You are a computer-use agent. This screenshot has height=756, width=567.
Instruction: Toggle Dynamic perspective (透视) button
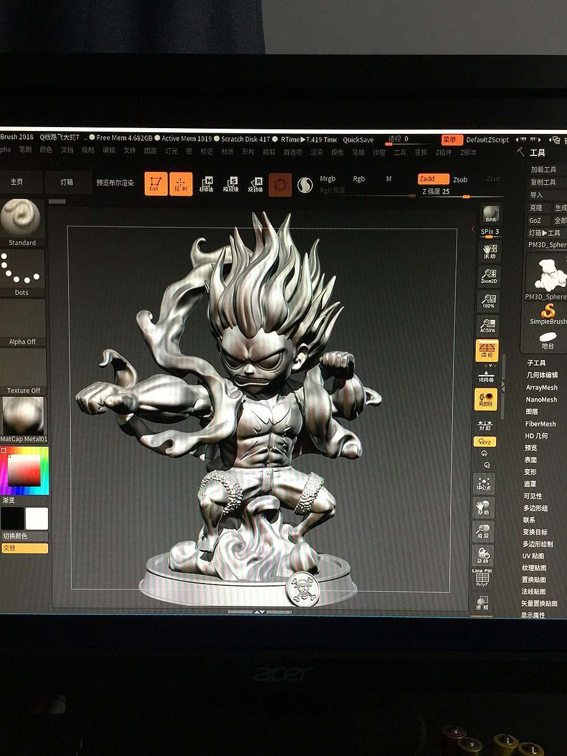pyautogui.click(x=487, y=350)
